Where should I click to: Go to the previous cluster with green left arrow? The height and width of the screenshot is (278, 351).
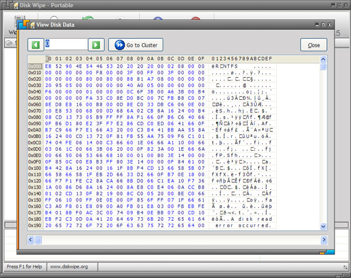(35, 44)
